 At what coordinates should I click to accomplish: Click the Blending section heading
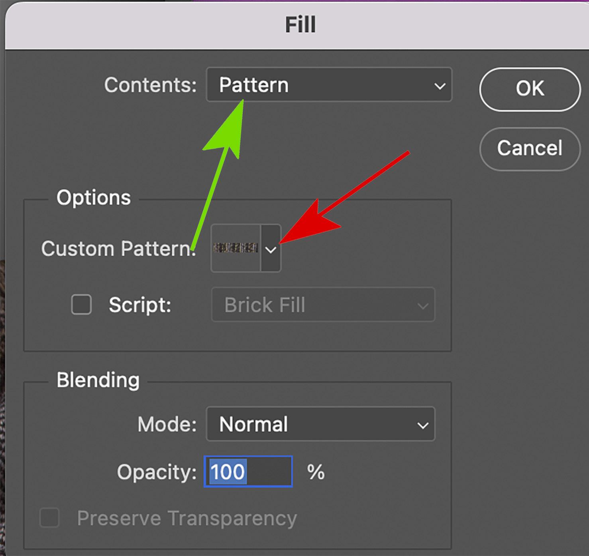coord(98,380)
